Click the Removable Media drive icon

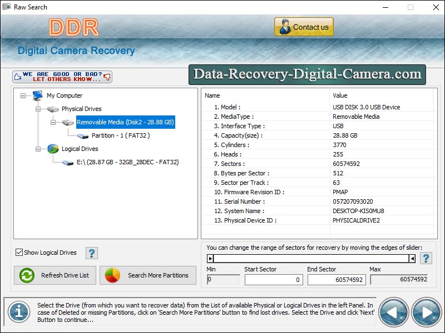click(68, 122)
